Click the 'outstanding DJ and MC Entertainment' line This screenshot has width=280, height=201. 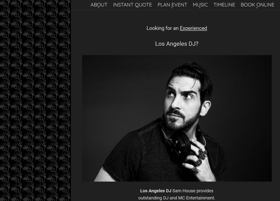click(x=177, y=198)
